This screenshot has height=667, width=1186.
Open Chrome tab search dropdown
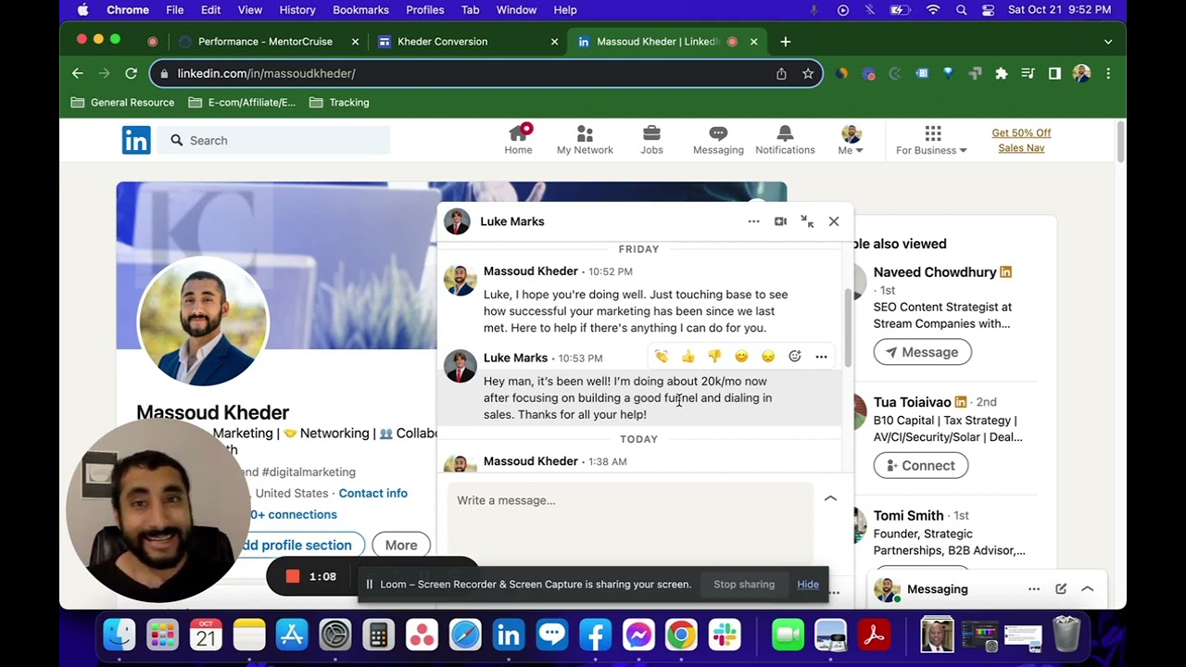point(1108,42)
